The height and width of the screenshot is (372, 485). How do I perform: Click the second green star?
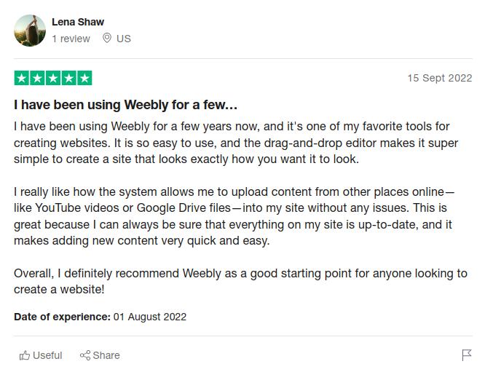pyautogui.click(x=37, y=78)
